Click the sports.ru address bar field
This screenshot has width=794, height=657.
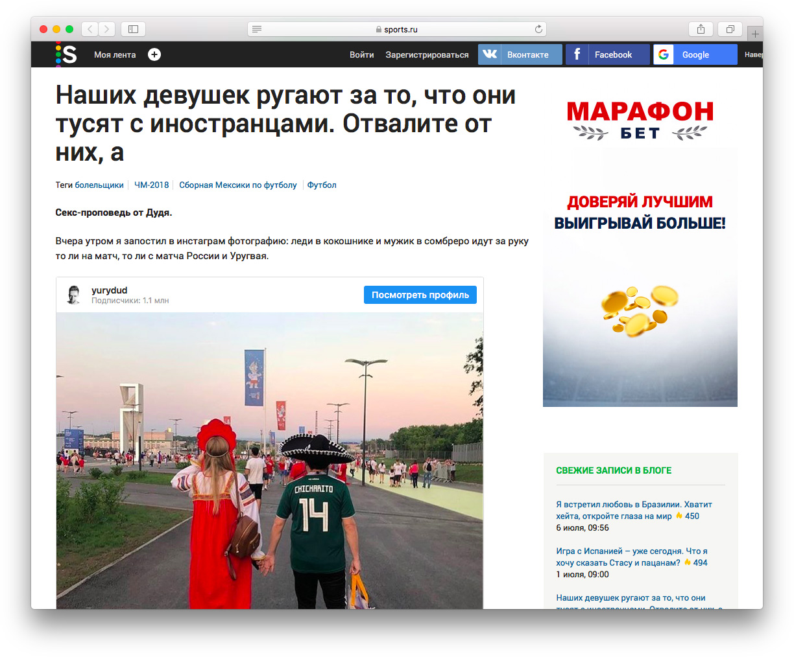[x=397, y=29]
